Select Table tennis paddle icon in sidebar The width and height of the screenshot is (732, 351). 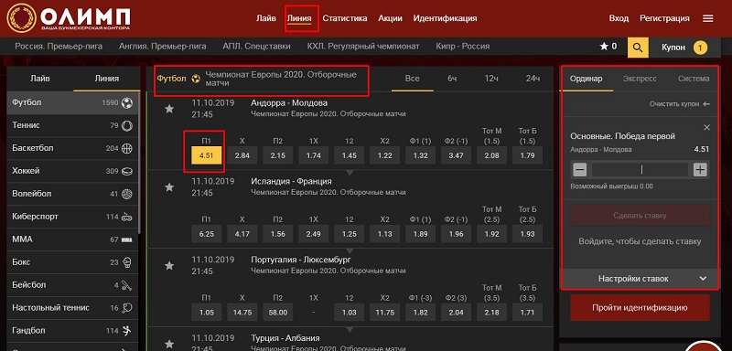pos(126,308)
